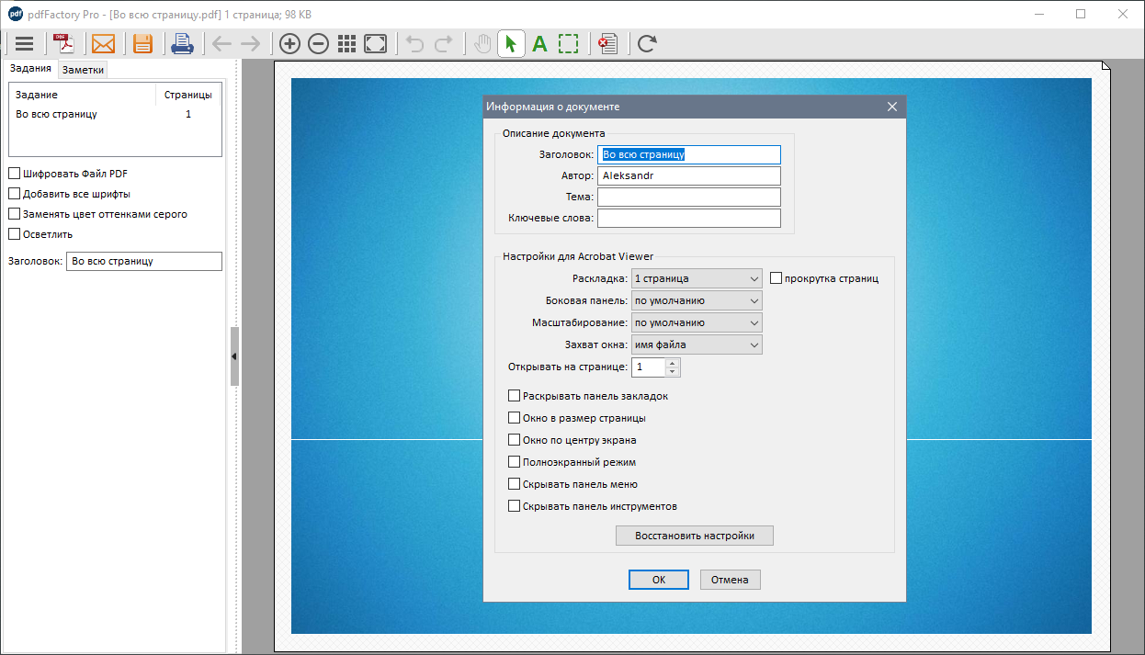1145x655 pixels.
Task: Check прокрутка страниц option
Action: (776, 277)
